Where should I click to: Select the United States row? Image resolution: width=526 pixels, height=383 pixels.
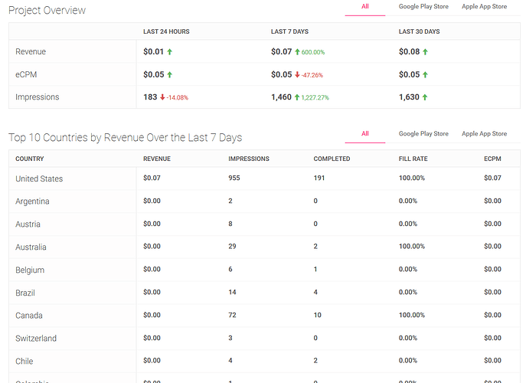tap(39, 178)
